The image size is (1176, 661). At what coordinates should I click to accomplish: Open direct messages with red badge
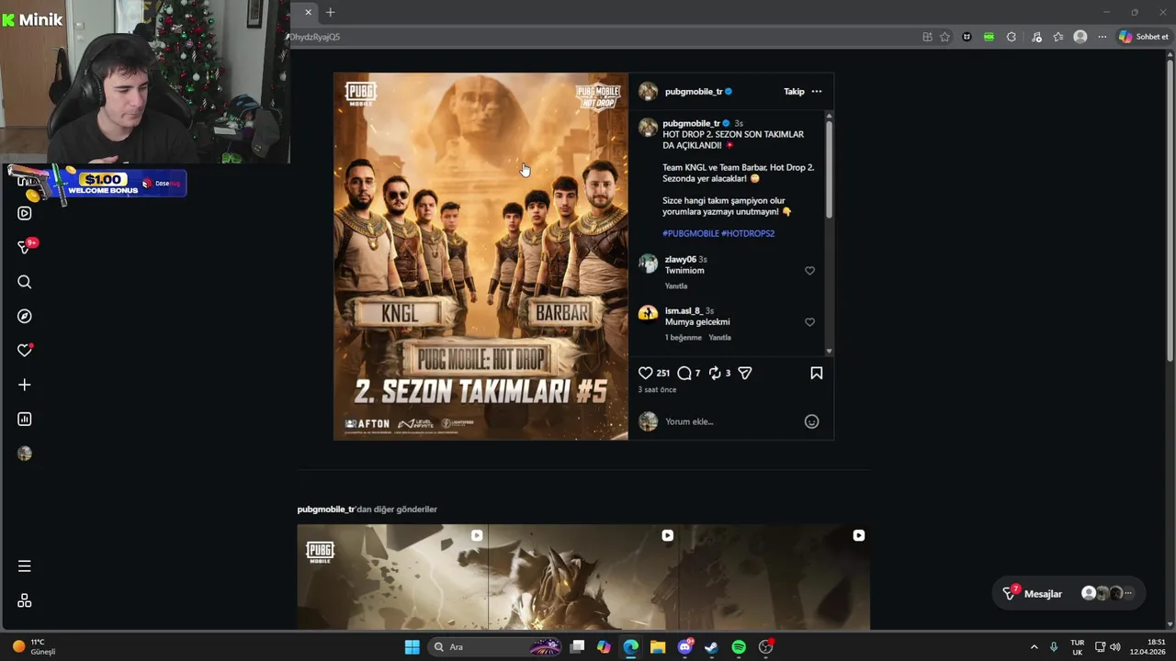26,247
